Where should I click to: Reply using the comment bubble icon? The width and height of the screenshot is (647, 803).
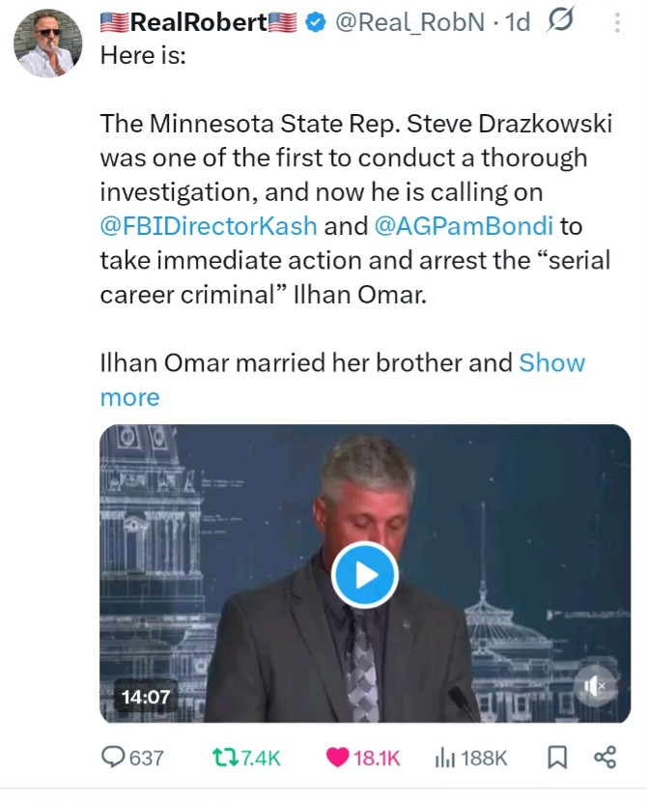pos(115,758)
